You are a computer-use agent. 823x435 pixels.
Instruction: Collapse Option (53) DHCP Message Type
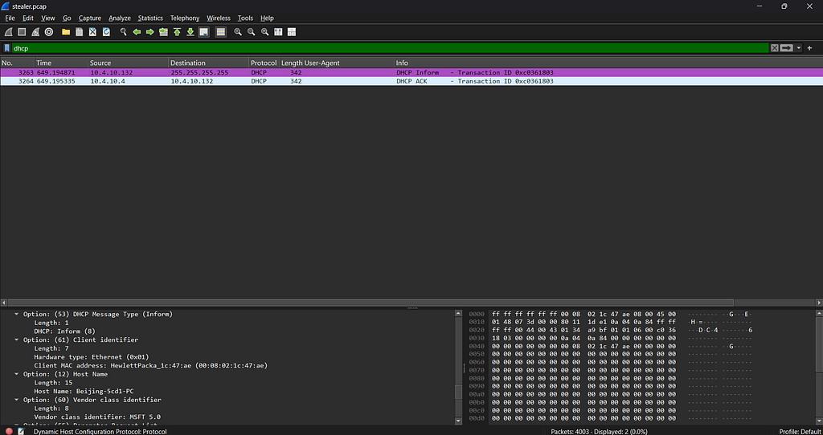(x=16, y=314)
